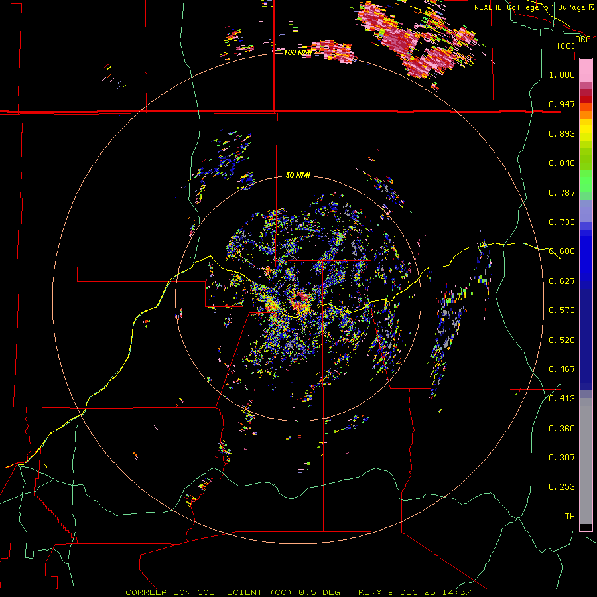Click the 0.5 DEG elevation text

pyautogui.click(x=320, y=592)
